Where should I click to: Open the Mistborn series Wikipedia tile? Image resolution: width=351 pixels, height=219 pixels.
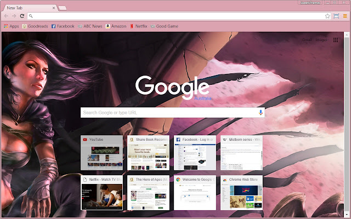[241, 153]
